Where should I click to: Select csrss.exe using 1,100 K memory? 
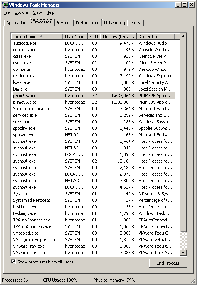93,63
